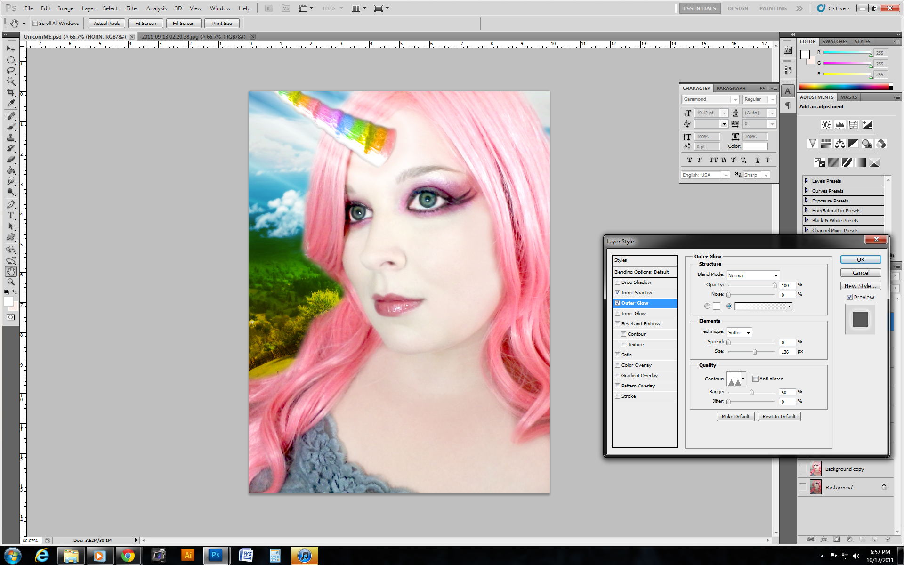Expand Hue/Saturation Presets list
904x565 pixels.
806,210
